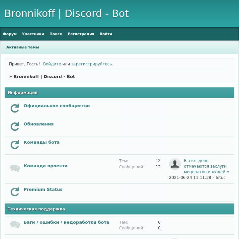
Task: Click the Привет, Гость! greeting text
Action: 24,64
